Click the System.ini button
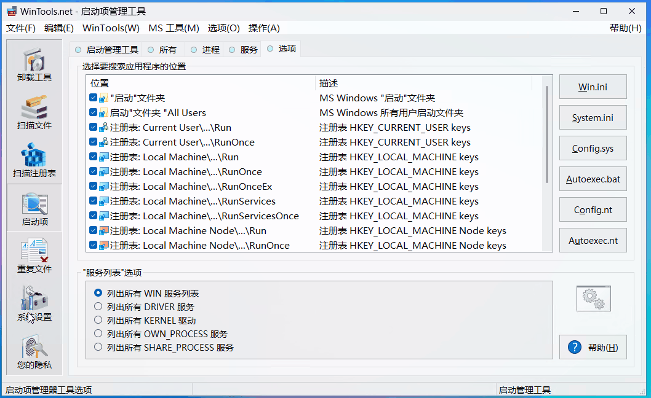The width and height of the screenshot is (651, 398). coord(593,118)
